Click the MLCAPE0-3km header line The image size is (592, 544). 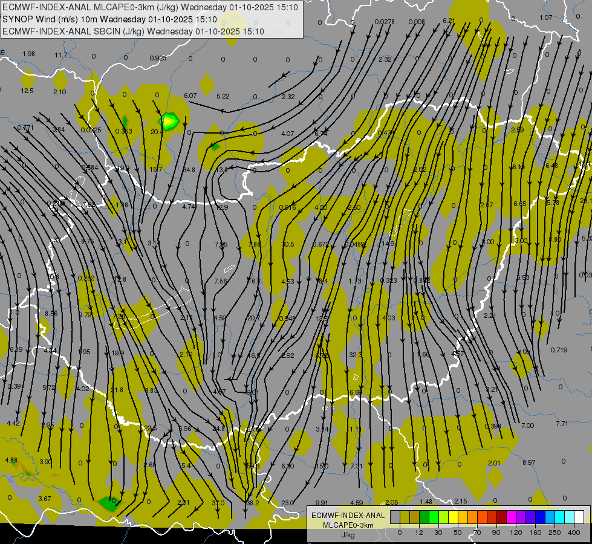click(x=150, y=7)
